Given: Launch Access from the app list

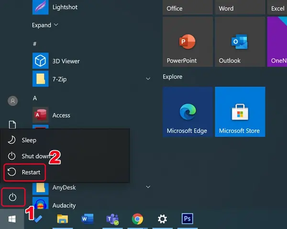Looking at the screenshot, I should (x=91, y=115).
